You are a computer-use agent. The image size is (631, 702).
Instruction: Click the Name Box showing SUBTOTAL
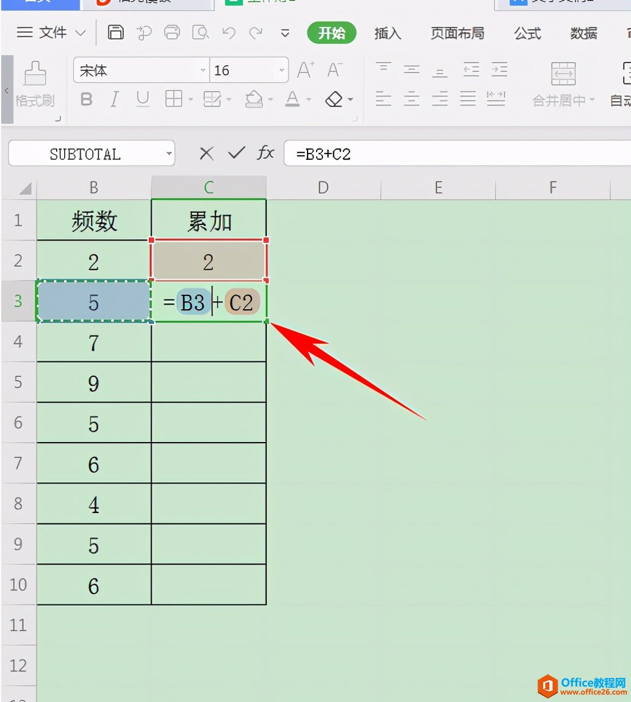pos(85,154)
